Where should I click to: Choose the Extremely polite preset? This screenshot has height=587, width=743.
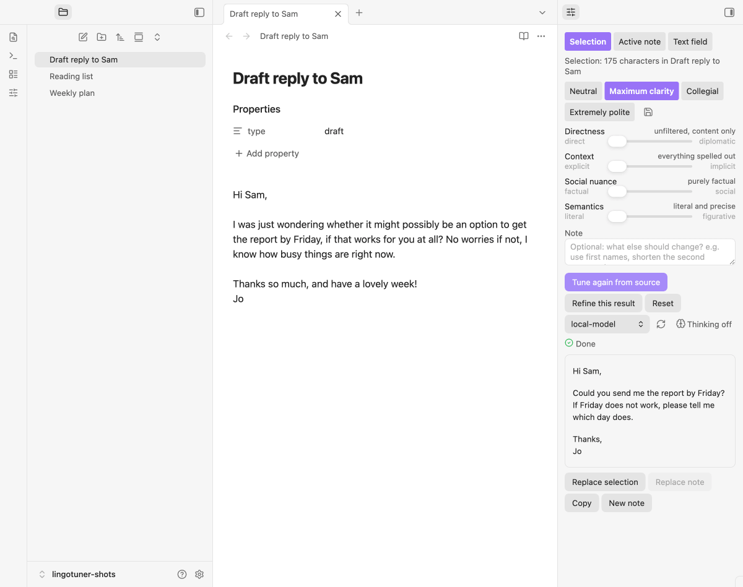(599, 112)
